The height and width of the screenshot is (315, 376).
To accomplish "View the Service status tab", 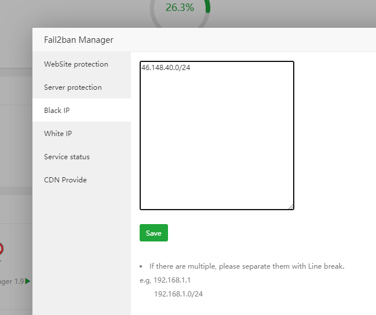I will pyautogui.click(x=82, y=157).
